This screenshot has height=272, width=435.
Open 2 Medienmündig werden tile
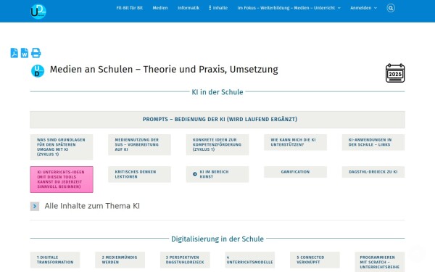tap(120, 260)
